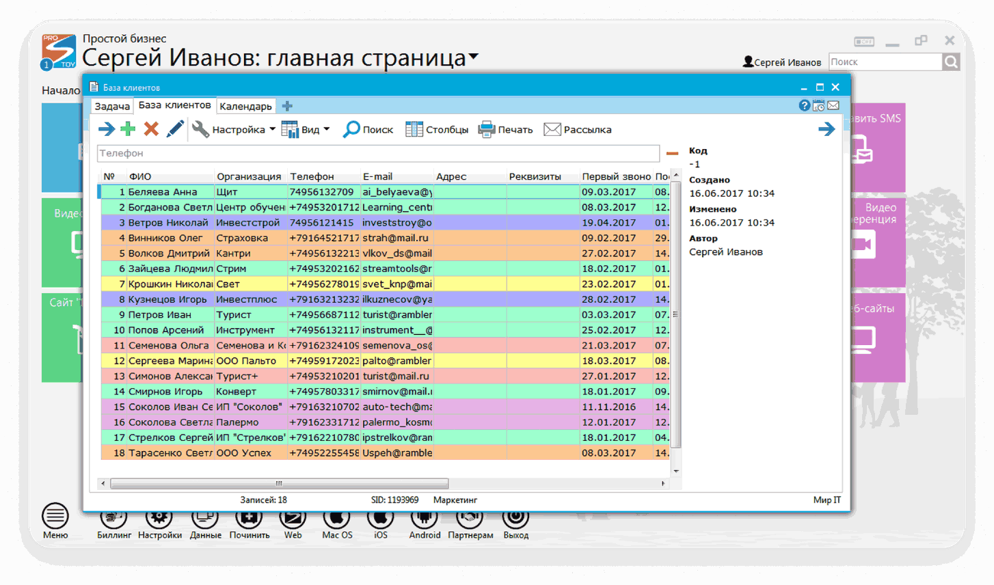Open the Сергей Иванов user profile

[x=782, y=62]
